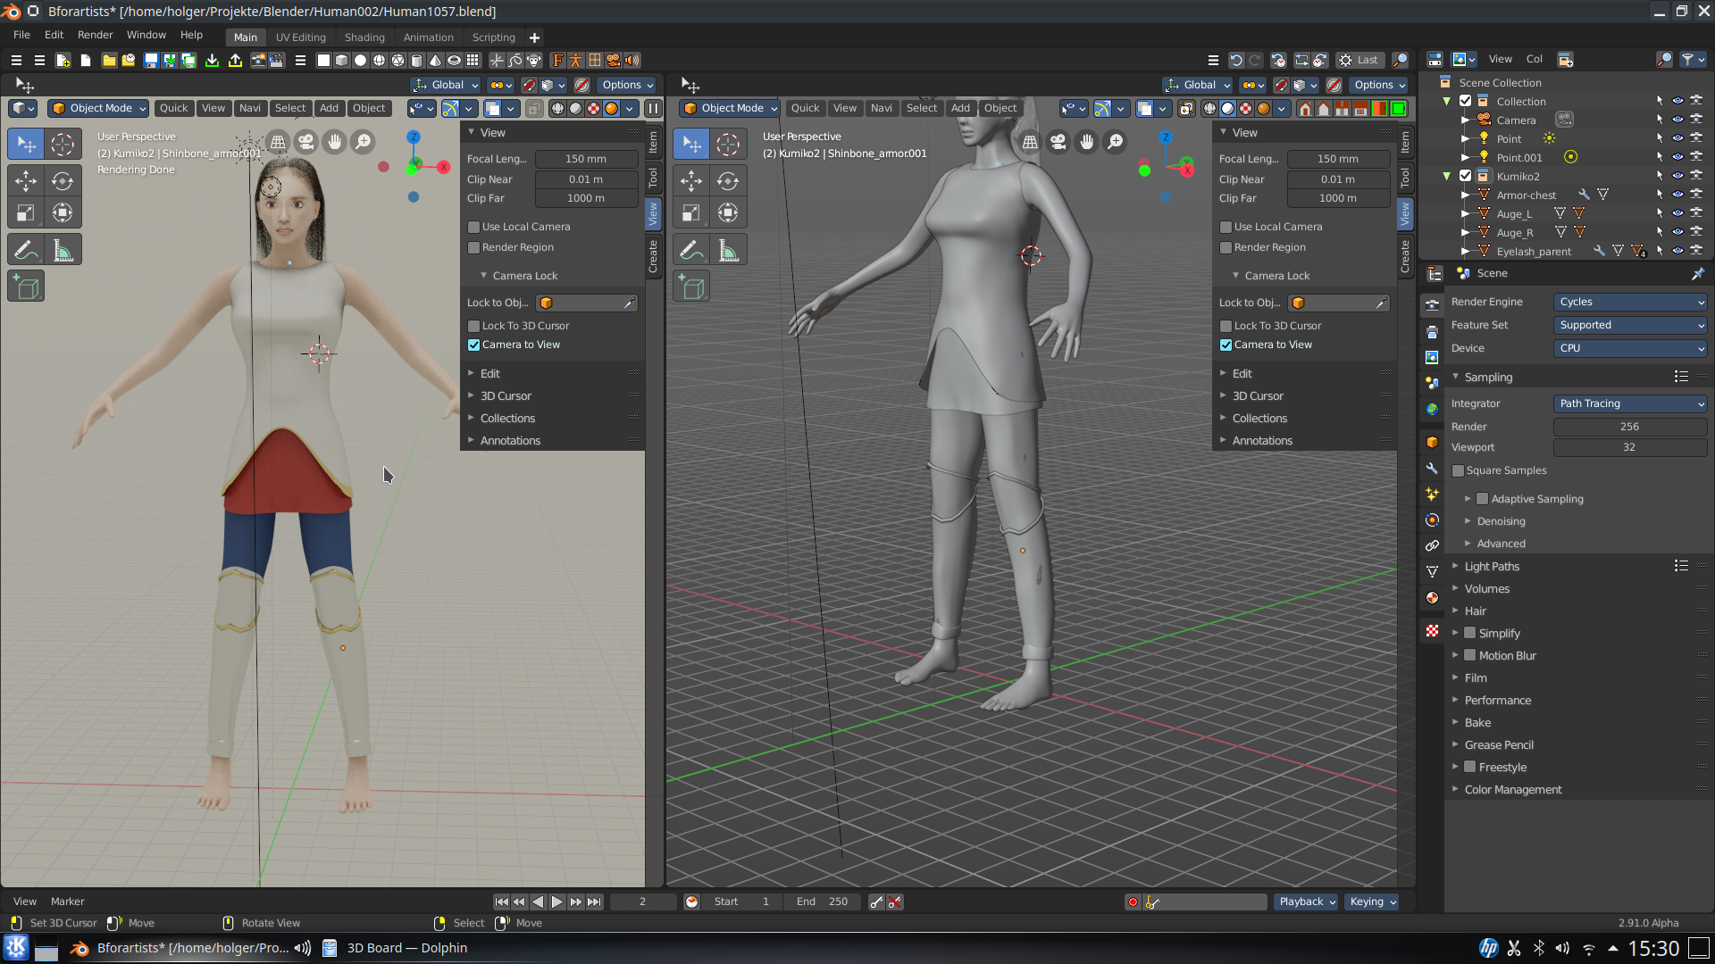The width and height of the screenshot is (1715, 964).
Task: Switch to the UV Editing workspace tab
Action: (300, 37)
